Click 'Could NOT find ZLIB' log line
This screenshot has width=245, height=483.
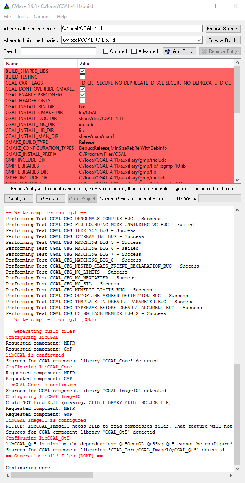point(88,402)
